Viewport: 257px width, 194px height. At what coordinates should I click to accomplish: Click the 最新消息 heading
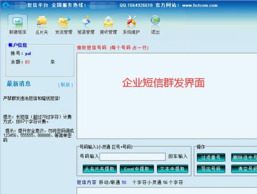pyautogui.click(x=19, y=83)
